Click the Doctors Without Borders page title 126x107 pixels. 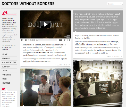pos(28,4)
